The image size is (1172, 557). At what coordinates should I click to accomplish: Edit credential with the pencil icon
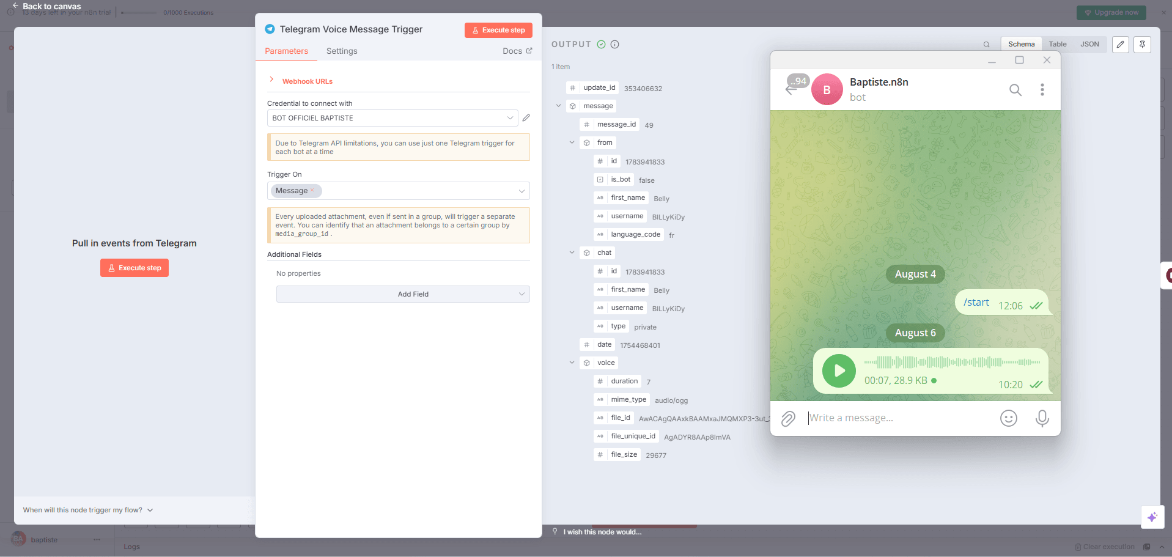[526, 118]
